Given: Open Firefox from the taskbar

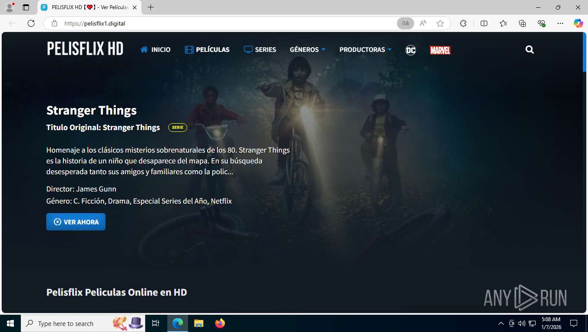Looking at the screenshot, I should click(x=220, y=323).
